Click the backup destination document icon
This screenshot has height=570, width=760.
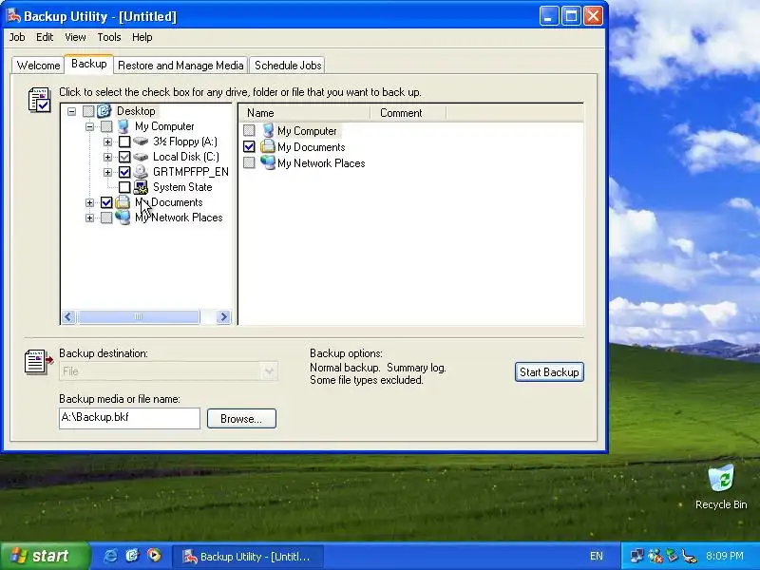[x=38, y=362]
